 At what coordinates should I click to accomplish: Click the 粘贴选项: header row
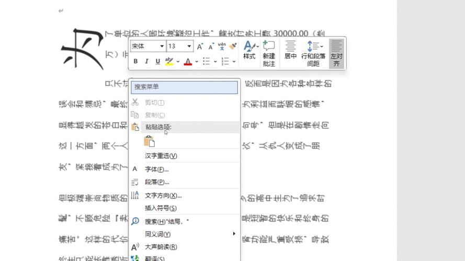coord(184,127)
